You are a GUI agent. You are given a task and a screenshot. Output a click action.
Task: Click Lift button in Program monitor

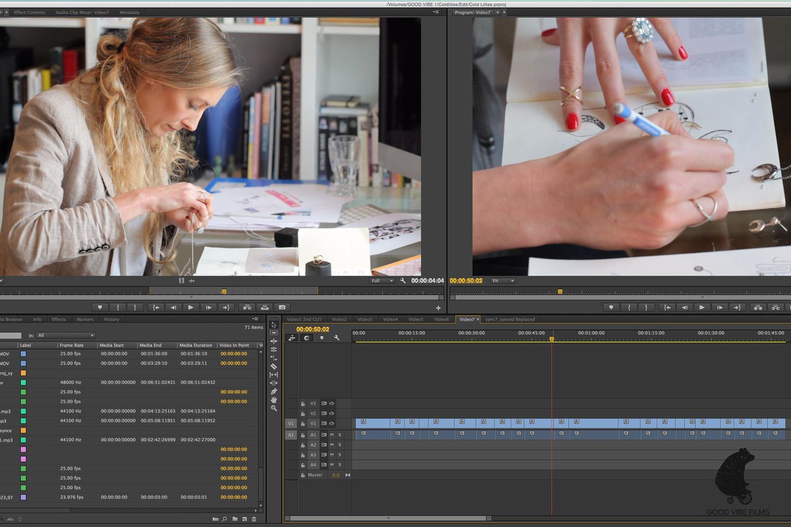tap(759, 307)
